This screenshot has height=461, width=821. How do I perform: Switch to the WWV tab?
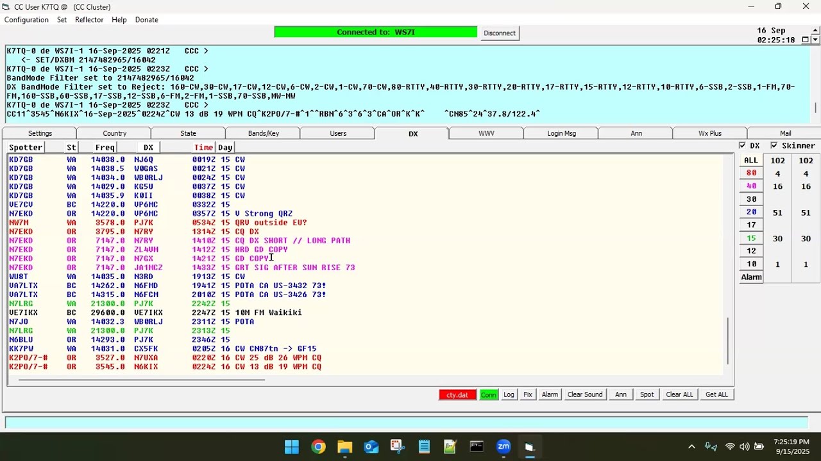coord(486,133)
